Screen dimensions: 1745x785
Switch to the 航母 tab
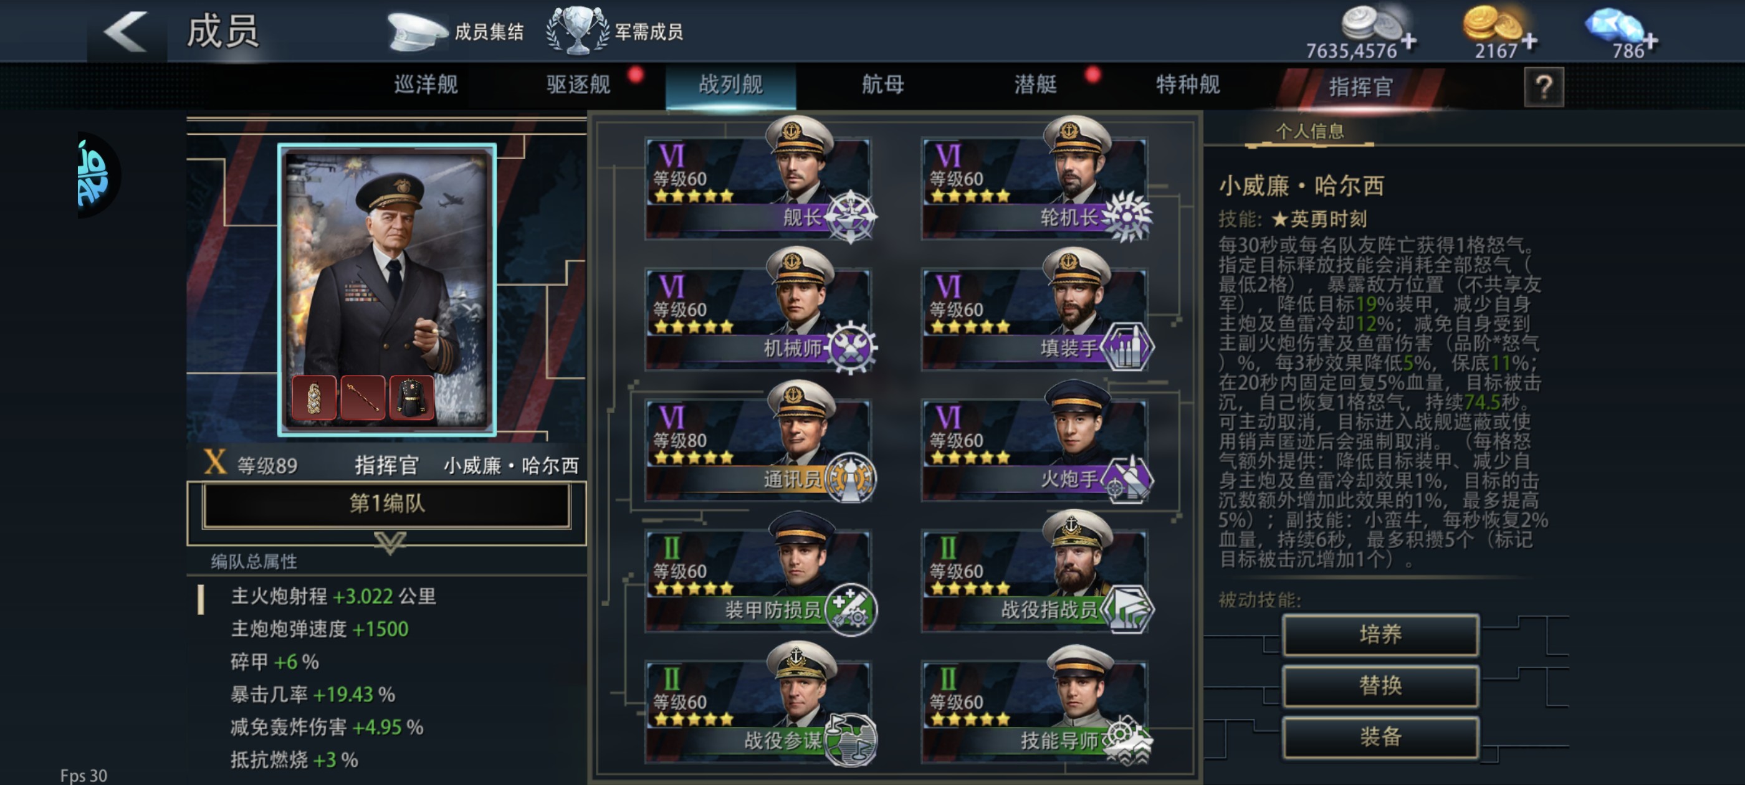pos(882,85)
